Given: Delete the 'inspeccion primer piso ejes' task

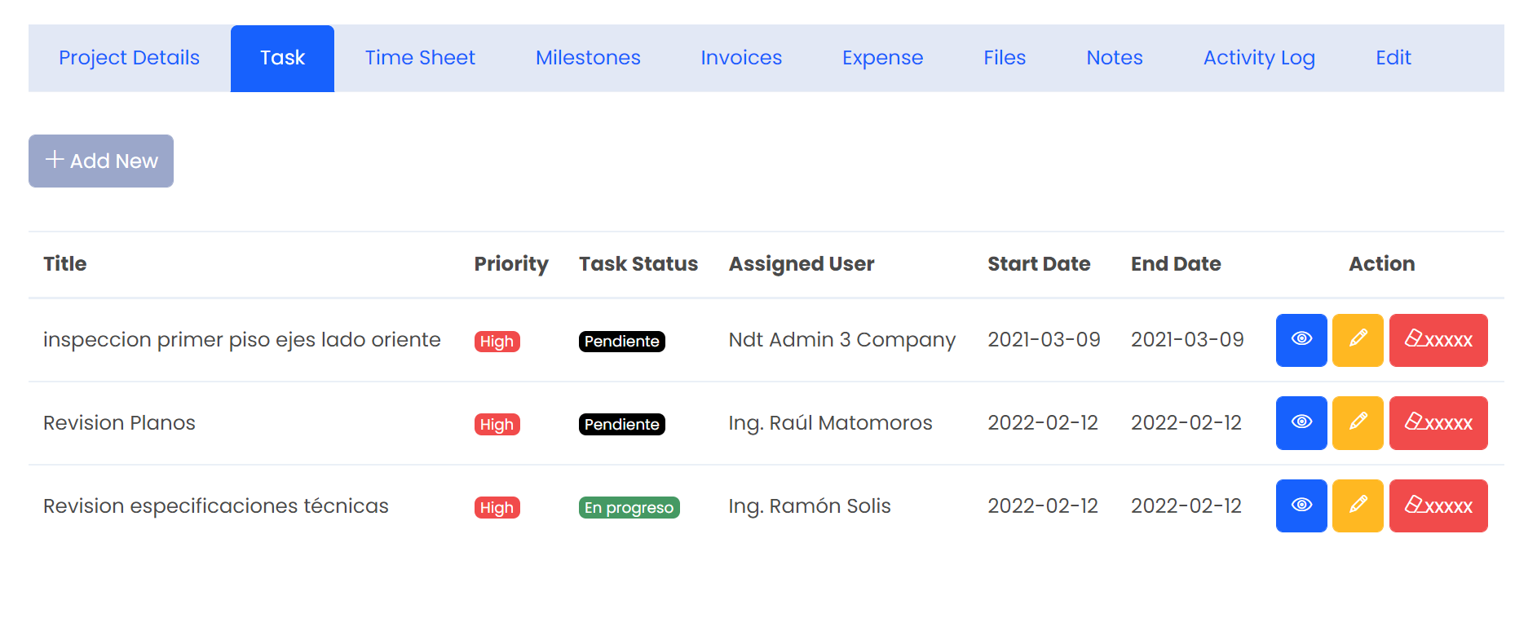Looking at the screenshot, I should click(1438, 340).
